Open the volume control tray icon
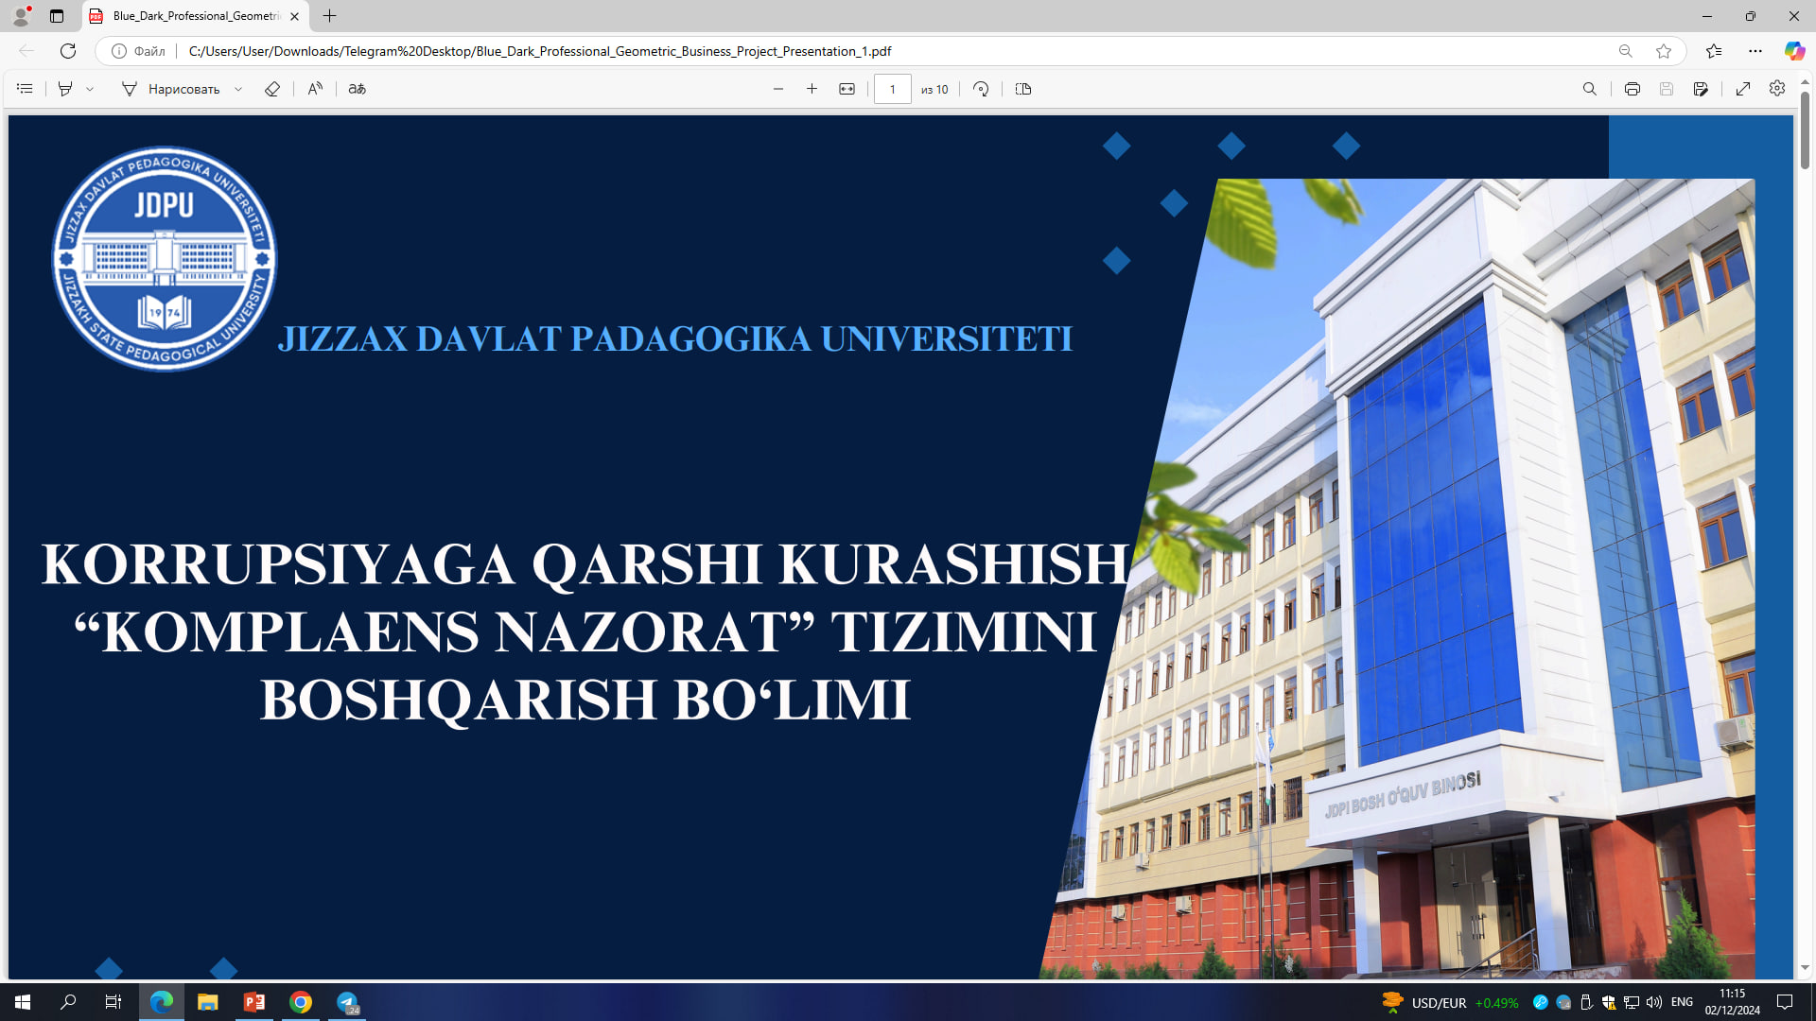 [1654, 1002]
